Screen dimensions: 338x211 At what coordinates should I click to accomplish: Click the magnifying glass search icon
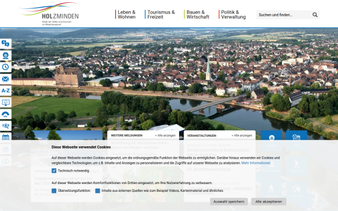point(315,15)
